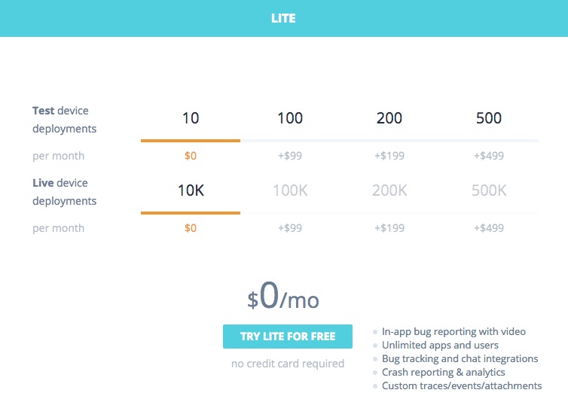The width and height of the screenshot is (568, 399).
Task: Choose 100 test device deployments
Action: pyautogui.click(x=290, y=118)
